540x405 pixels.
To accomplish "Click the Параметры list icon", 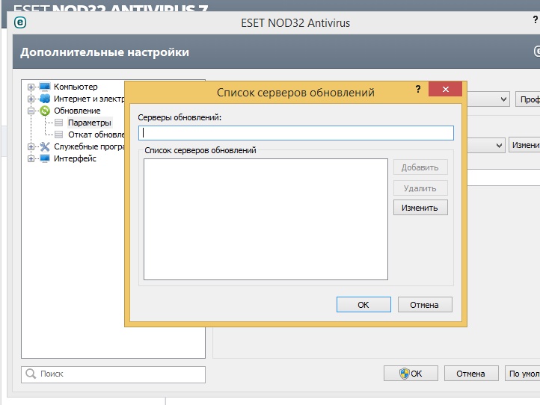I will point(59,123).
